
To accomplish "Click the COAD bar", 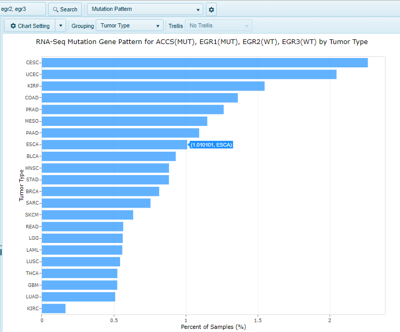I will [x=140, y=98].
